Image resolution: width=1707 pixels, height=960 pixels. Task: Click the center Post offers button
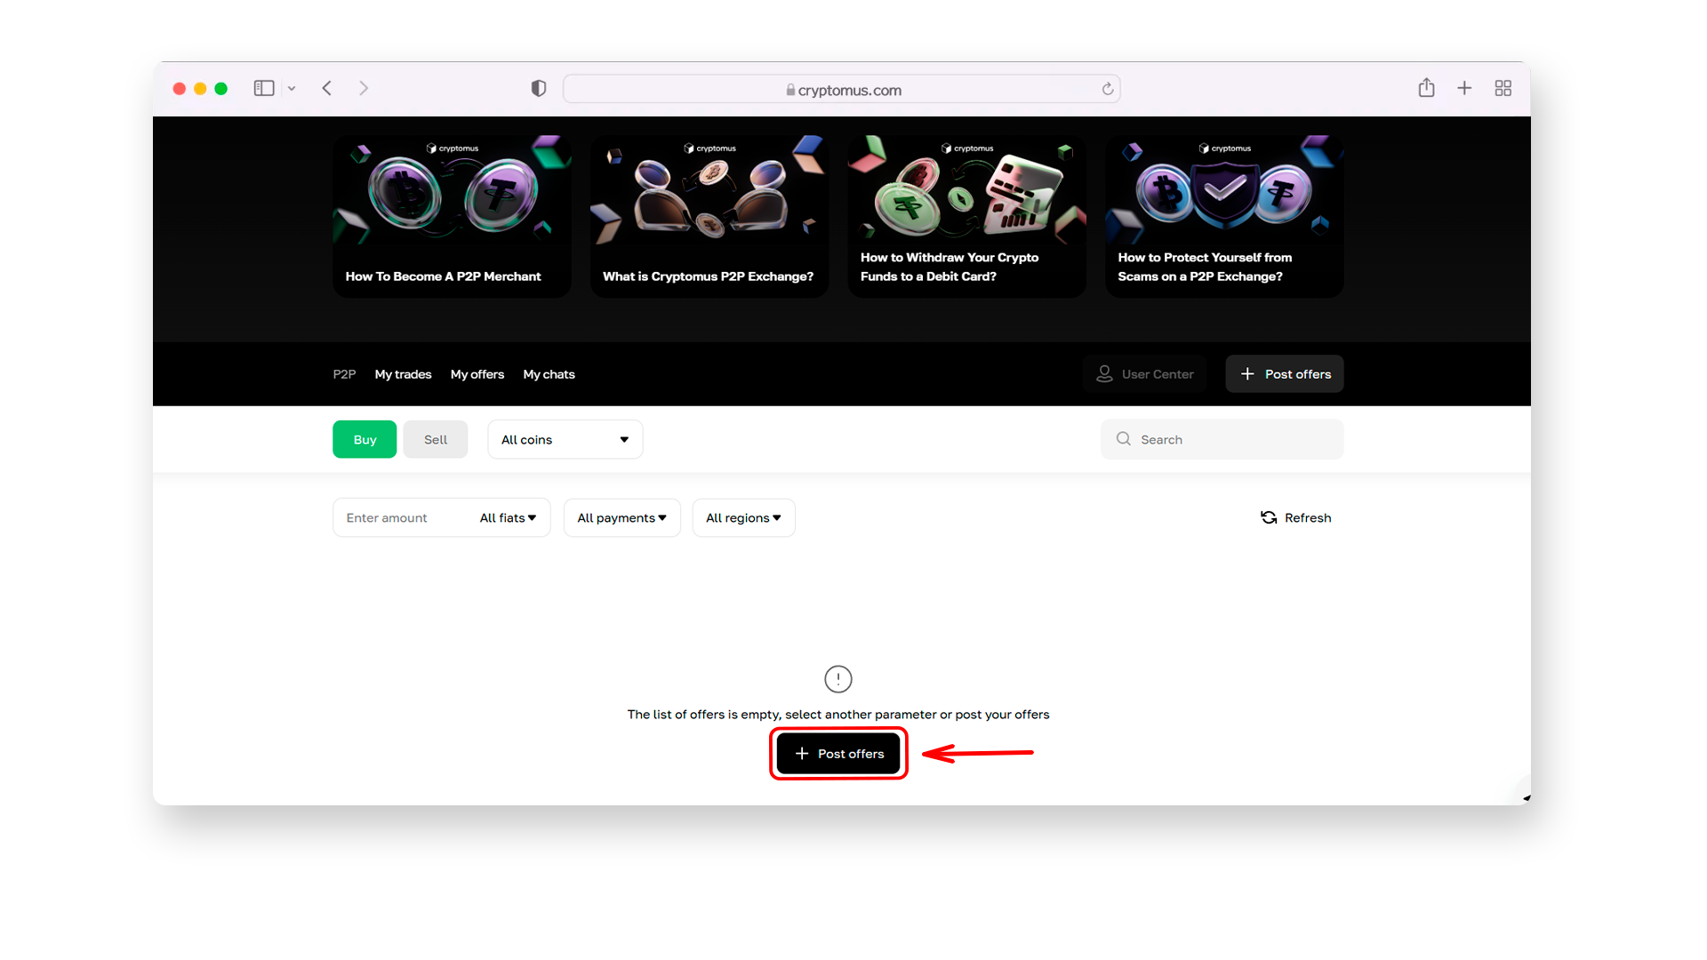838,754
